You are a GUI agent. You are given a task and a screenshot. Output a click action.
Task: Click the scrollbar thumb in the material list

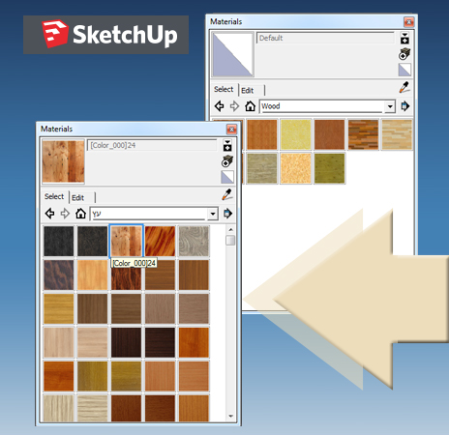pyautogui.click(x=230, y=240)
